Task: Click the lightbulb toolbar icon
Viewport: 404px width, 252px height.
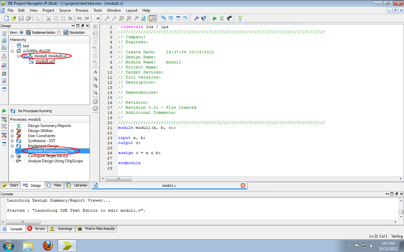Action: (x=240, y=18)
